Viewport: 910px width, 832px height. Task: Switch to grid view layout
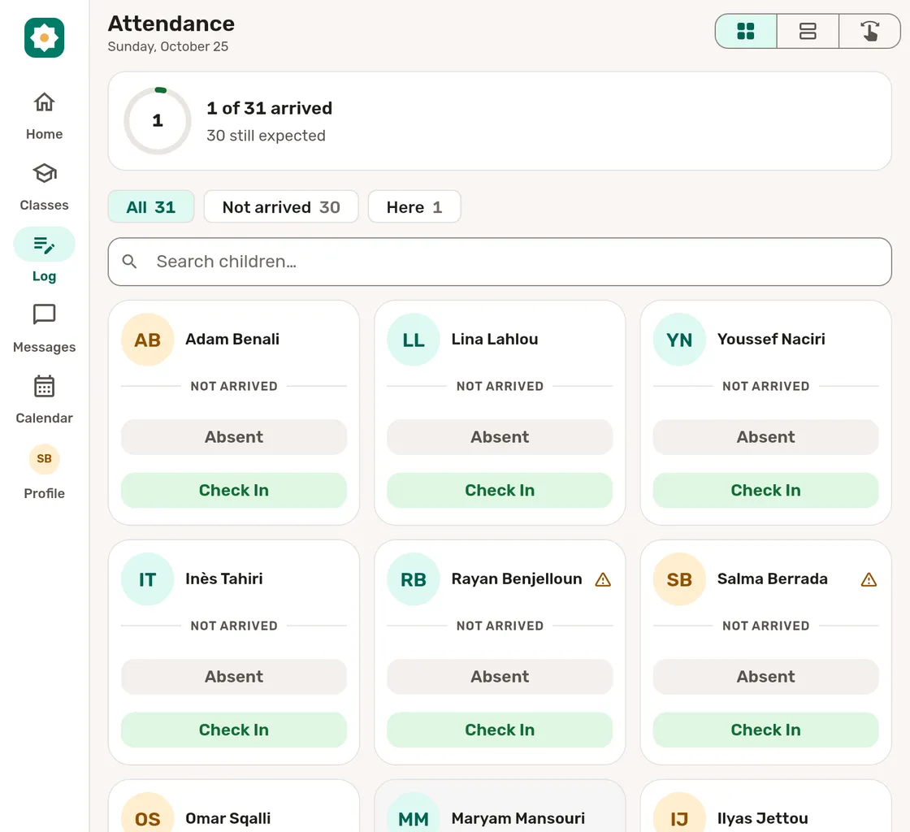tap(746, 32)
